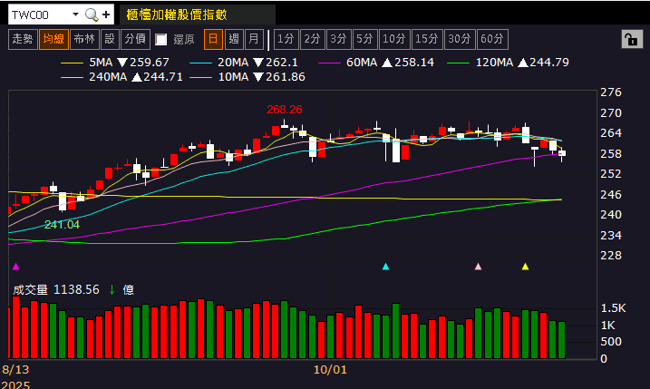Switch to the 30分 interval
This screenshot has height=389, width=650.
pos(460,39)
